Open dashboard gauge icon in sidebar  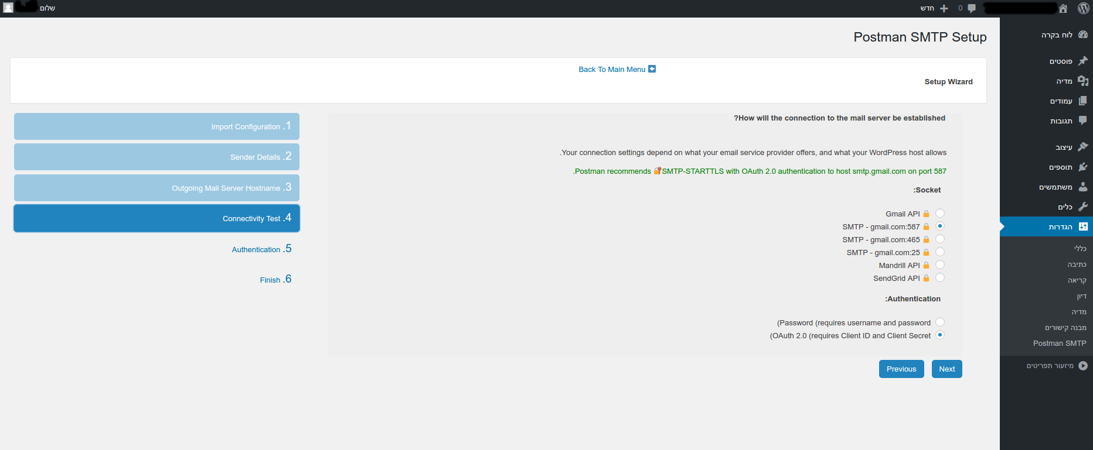[x=1082, y=35]
